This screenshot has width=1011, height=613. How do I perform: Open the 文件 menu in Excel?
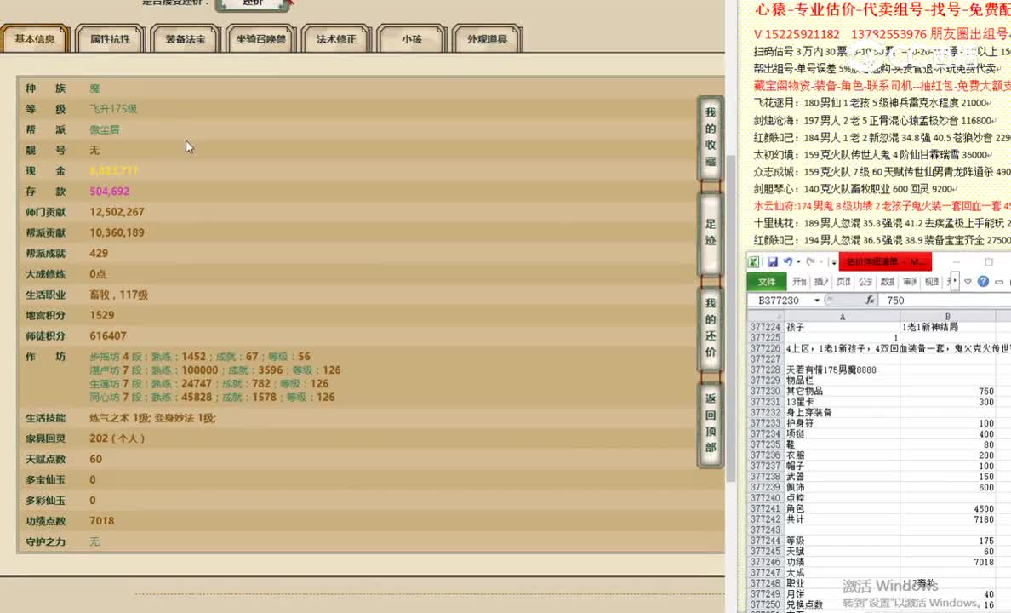[767, 281]
